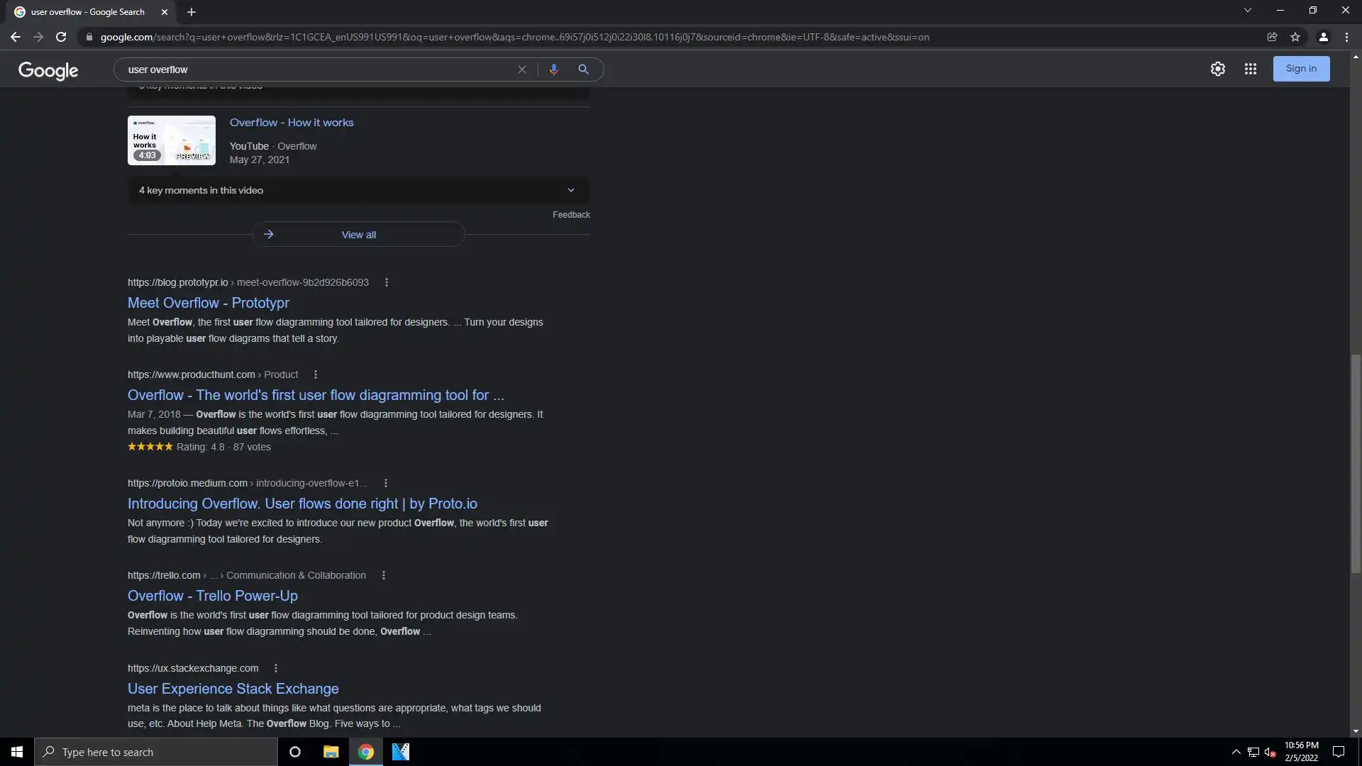Open Chrome's three-dot menu
1362x766 pixels.
click(x=1346, y=37)
